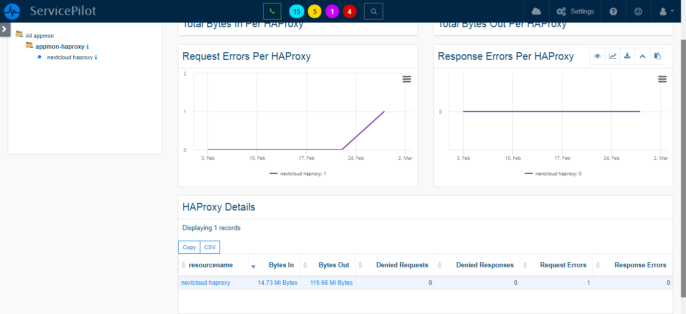Click the cloud icon in header
The height and width of the screenshot is (314, 686).
(x=536, y=11)
